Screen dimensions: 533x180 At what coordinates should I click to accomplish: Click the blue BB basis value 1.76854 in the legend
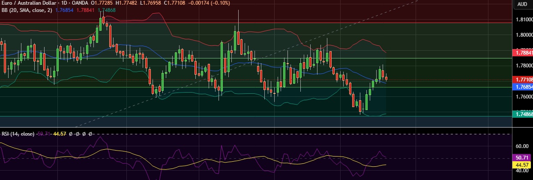65,10
